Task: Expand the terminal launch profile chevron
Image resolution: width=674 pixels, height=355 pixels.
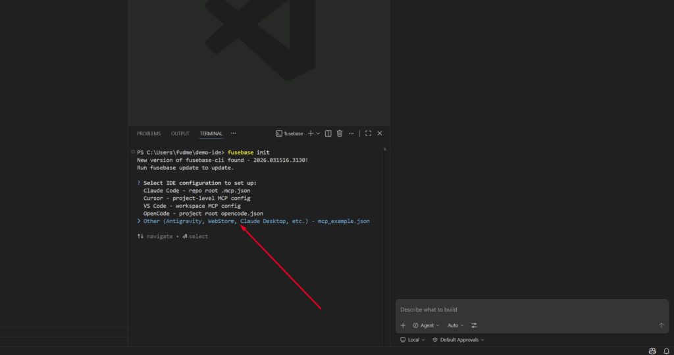Action: click(319, 133)
